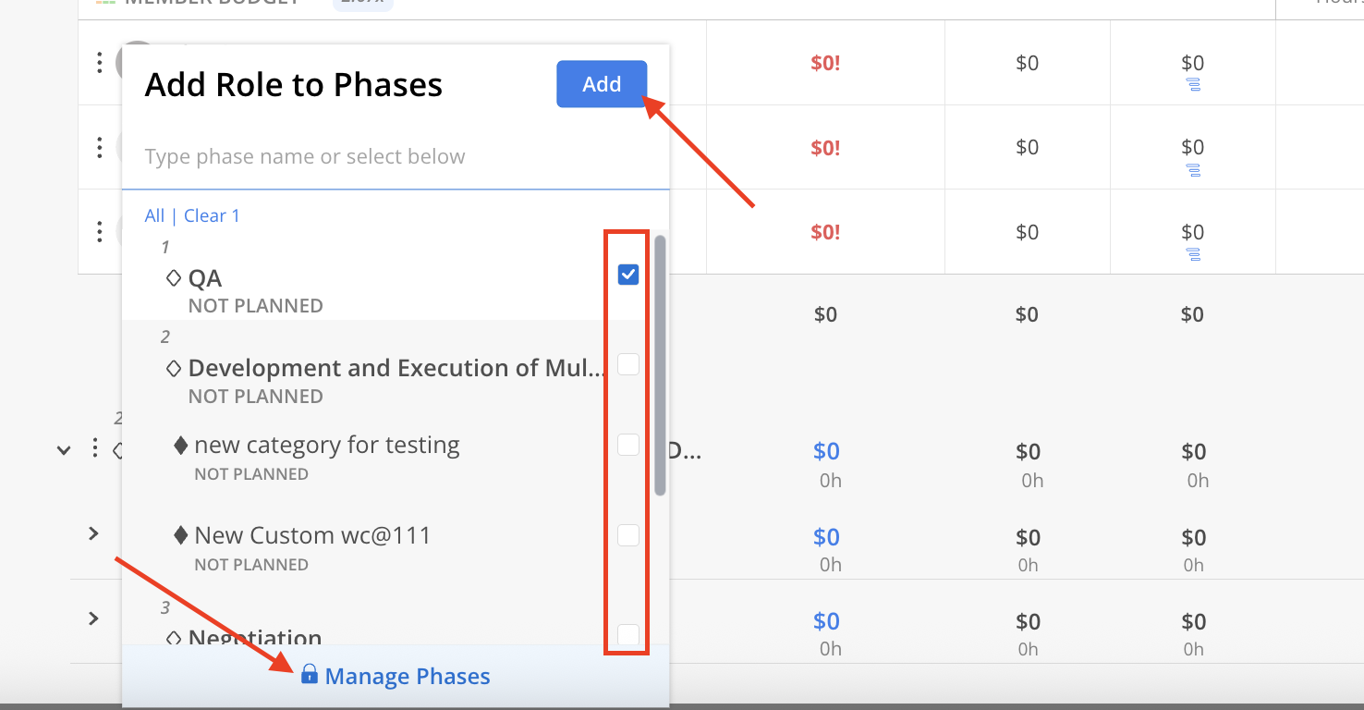Click the Clear 1 link

[x=212, y=215]
